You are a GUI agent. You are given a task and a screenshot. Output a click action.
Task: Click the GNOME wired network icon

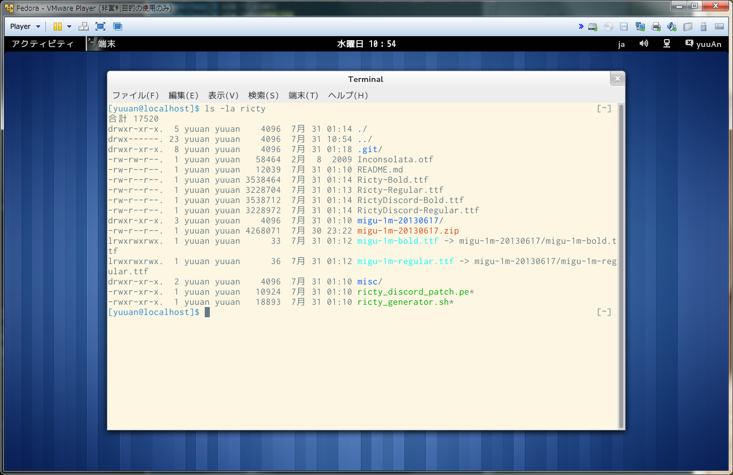(x=667, y=44)
